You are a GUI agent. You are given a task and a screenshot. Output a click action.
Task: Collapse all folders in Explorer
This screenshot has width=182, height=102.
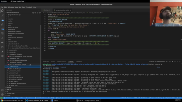(x=40, y=13)
